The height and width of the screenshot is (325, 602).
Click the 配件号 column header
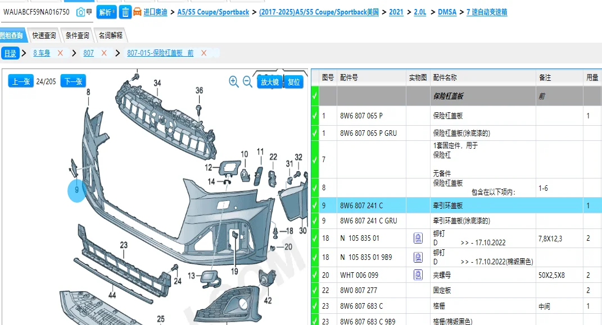pos(349,78)
